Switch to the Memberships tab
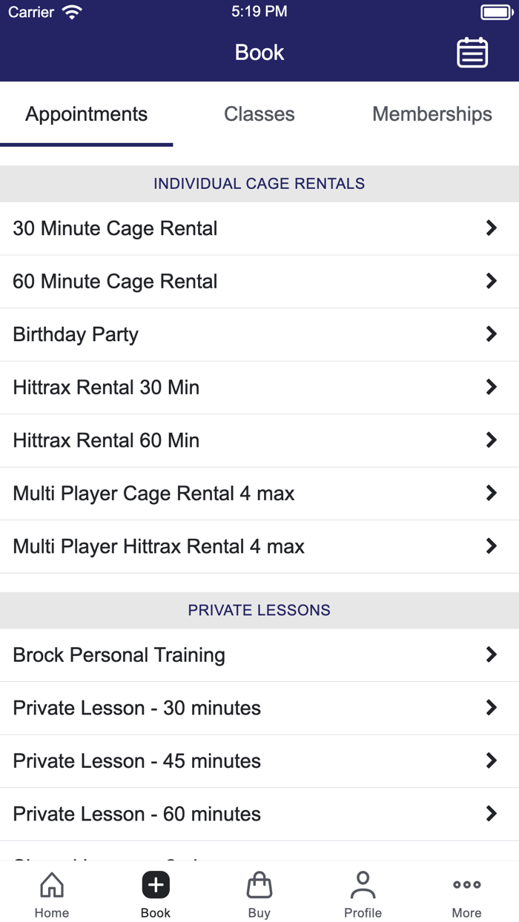The width and height of the screenshot is (519, 922). pos(432,114)
